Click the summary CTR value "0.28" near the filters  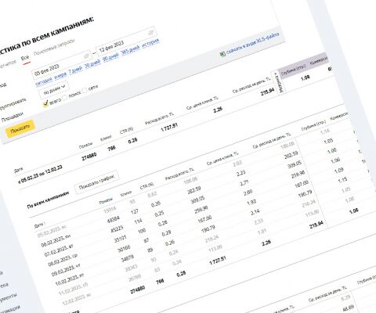coord(133,140)
